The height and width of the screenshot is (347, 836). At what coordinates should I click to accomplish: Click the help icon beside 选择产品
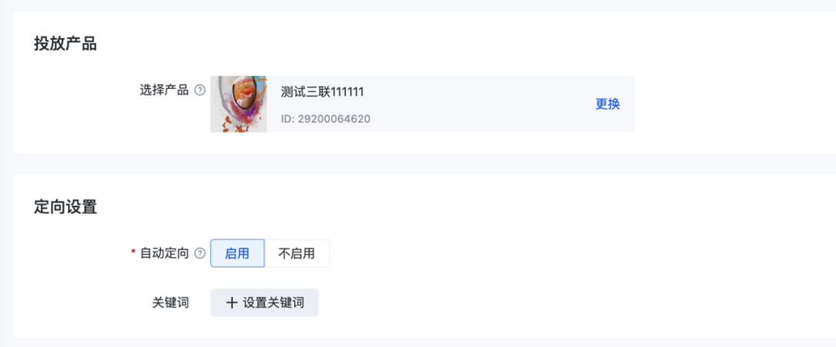pos(200,90)
